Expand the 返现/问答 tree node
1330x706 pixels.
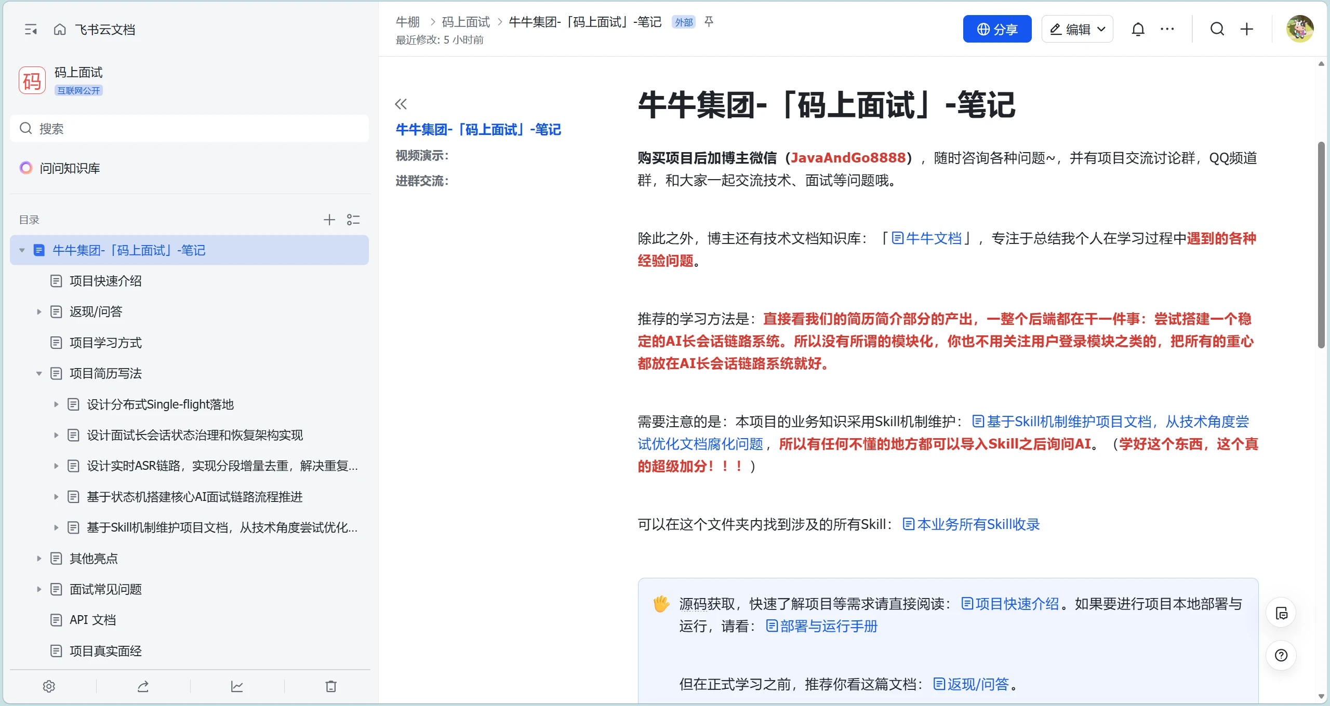click(39, 311)
